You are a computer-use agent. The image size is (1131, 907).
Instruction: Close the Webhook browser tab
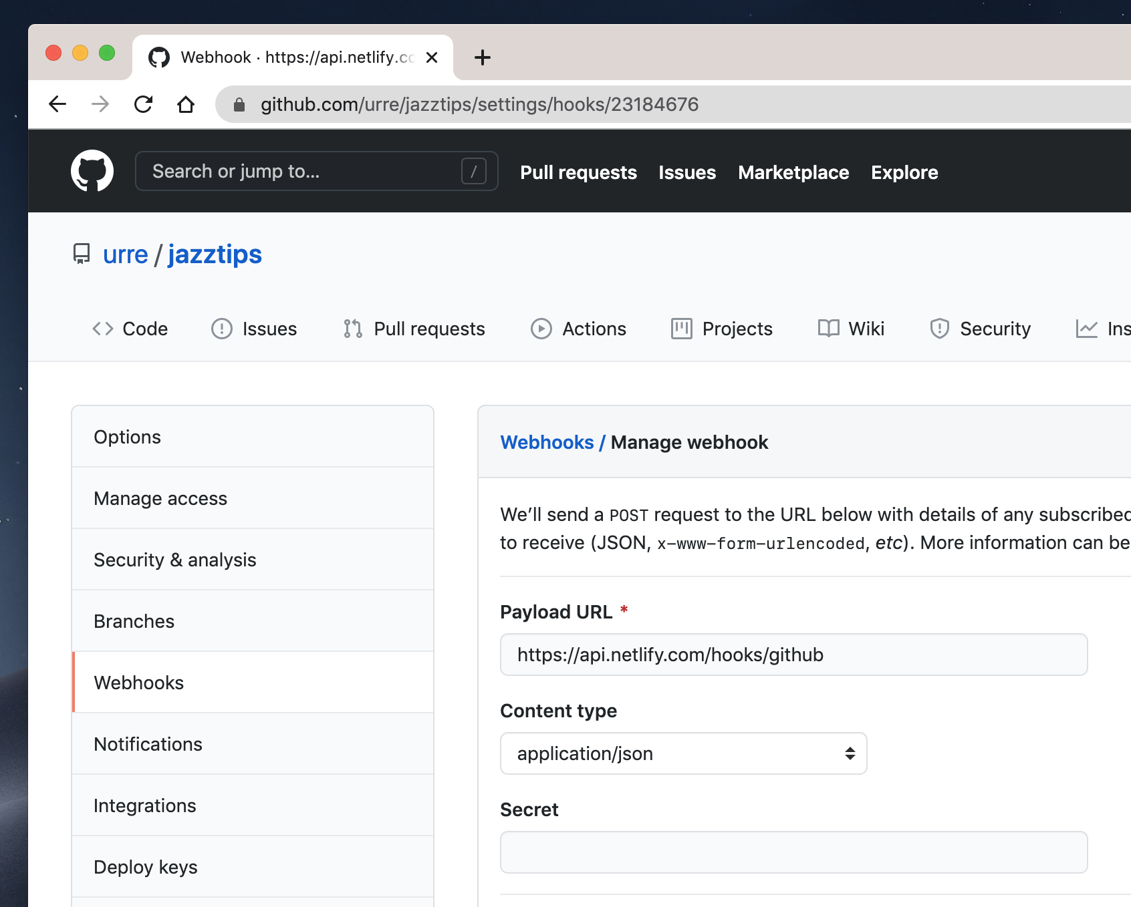click(x=432, y=57)
